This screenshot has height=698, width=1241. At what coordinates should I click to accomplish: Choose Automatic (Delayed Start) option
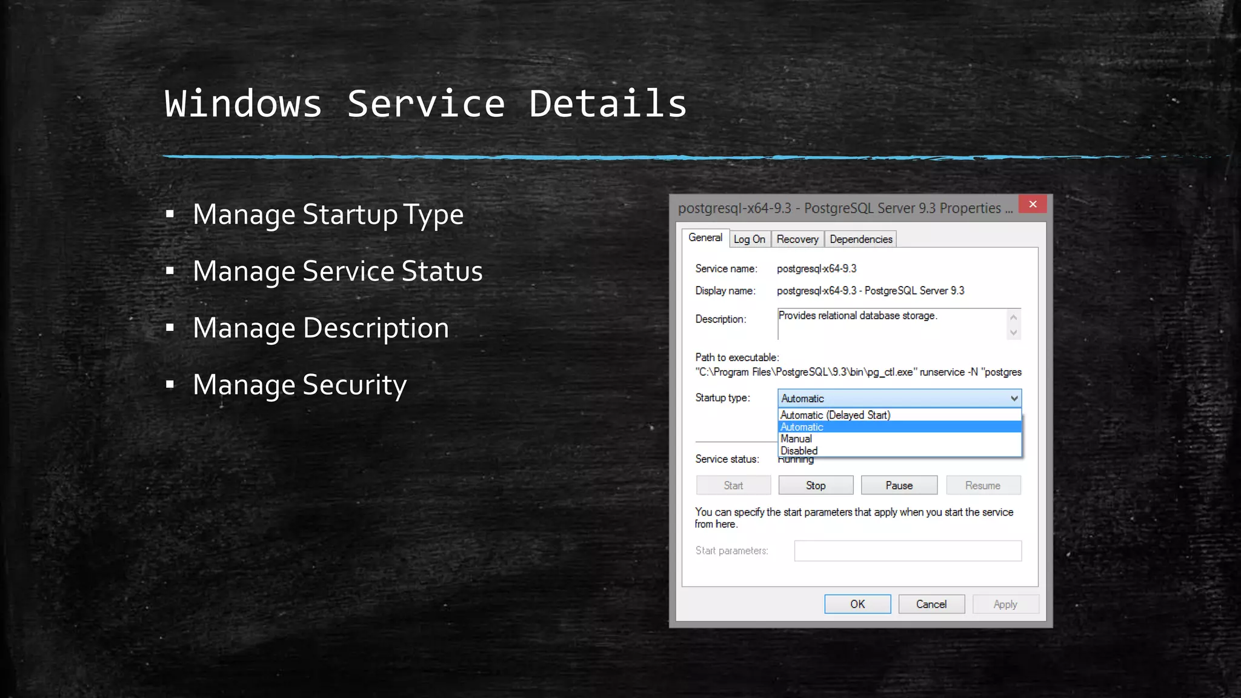pos(899,415)
